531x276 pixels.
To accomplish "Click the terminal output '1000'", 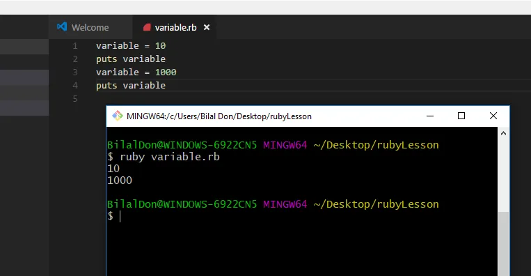I will pyautogui.click(x=120, y=181).
